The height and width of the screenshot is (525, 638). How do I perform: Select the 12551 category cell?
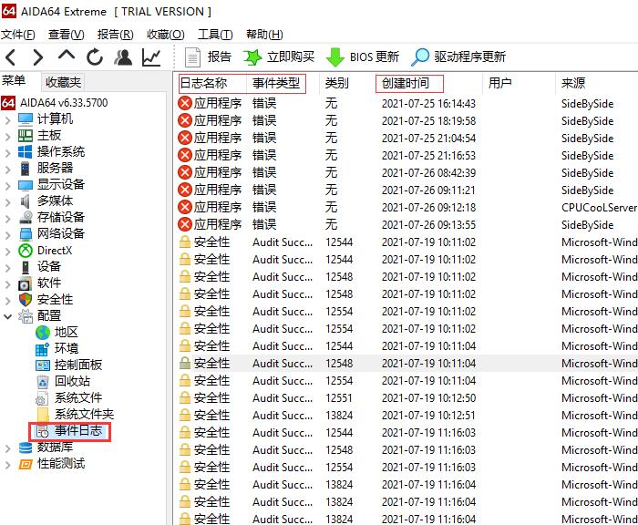[x=338, y=398]
